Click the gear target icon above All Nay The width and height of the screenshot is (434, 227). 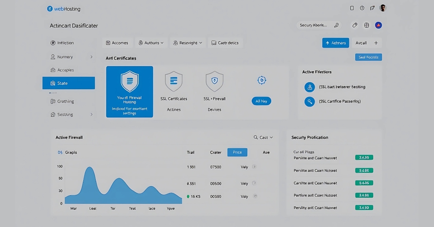(261, 80)
